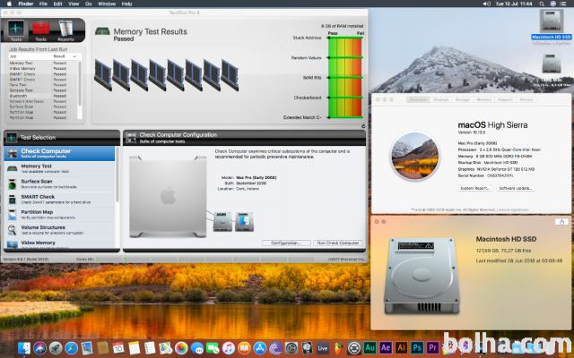Click the memory chip icon next to Memory Test Results
Viewport: 574px width, 358px height.
(x=102, y=31)
